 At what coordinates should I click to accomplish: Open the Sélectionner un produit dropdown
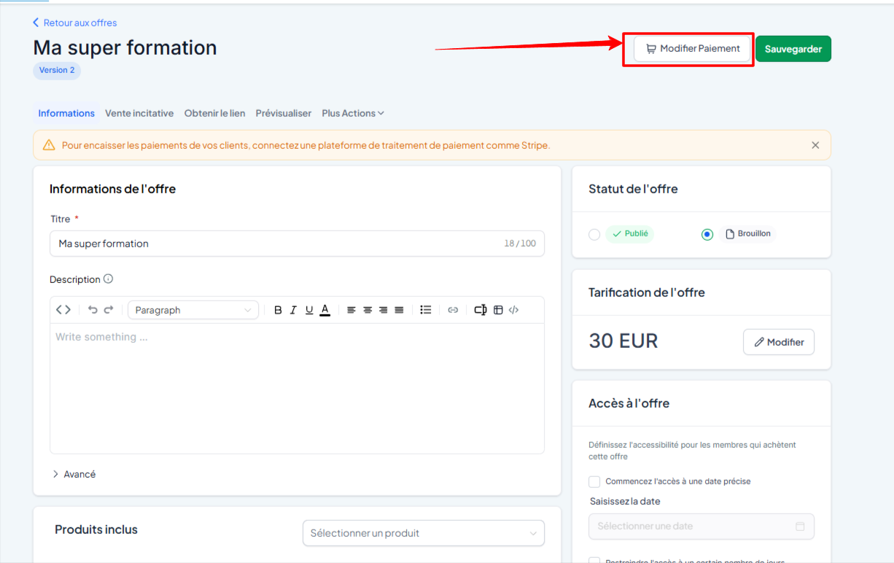coord(424,533)
